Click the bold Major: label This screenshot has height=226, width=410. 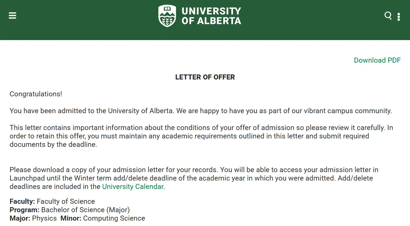pyautogui.click(x=20, y=218)
